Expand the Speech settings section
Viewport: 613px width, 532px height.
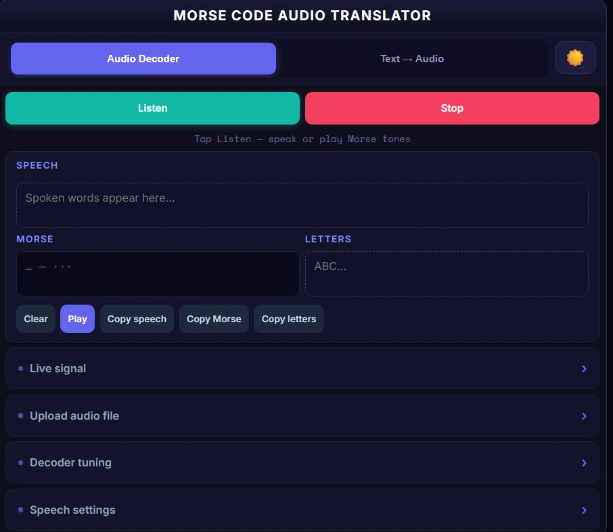tap(302, 510)
